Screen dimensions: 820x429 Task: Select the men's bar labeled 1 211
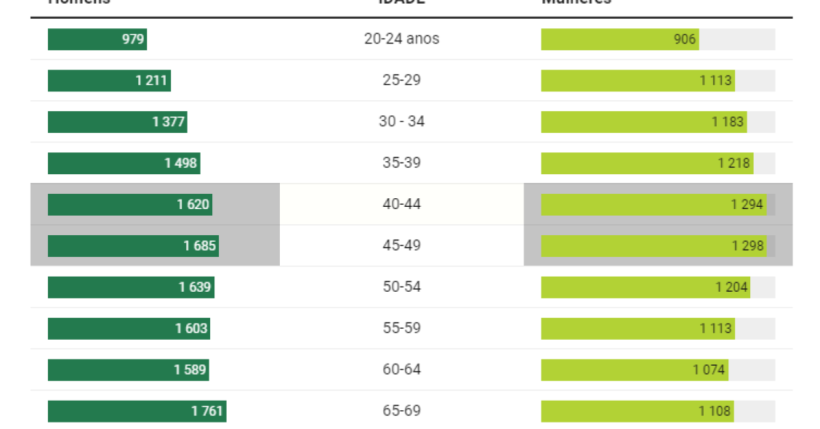pos(109,81)
